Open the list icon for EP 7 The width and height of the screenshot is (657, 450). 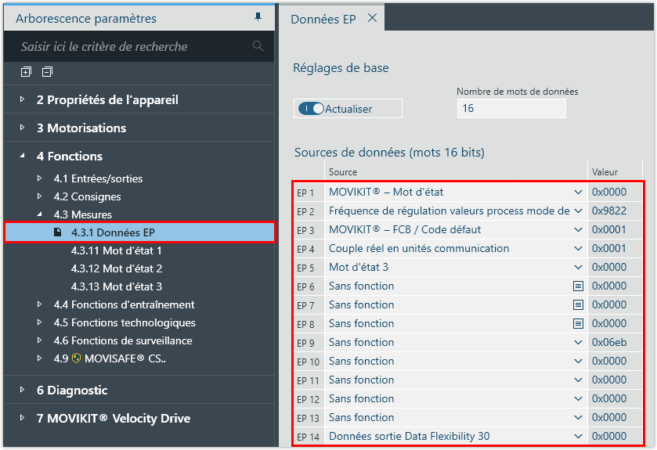tap(578, 305)
